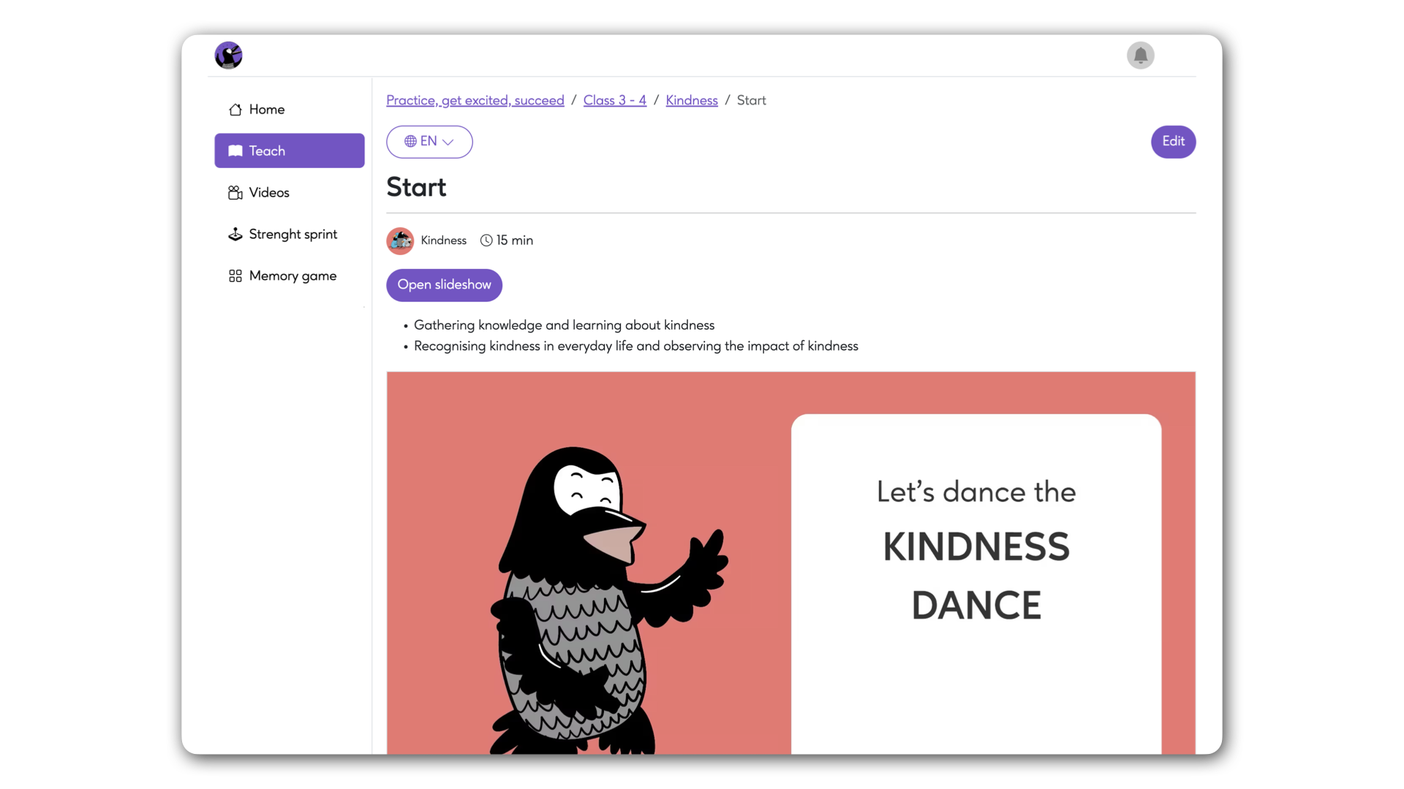
Task: Click the Kindness avatar icon
Action: click(400, 241)
